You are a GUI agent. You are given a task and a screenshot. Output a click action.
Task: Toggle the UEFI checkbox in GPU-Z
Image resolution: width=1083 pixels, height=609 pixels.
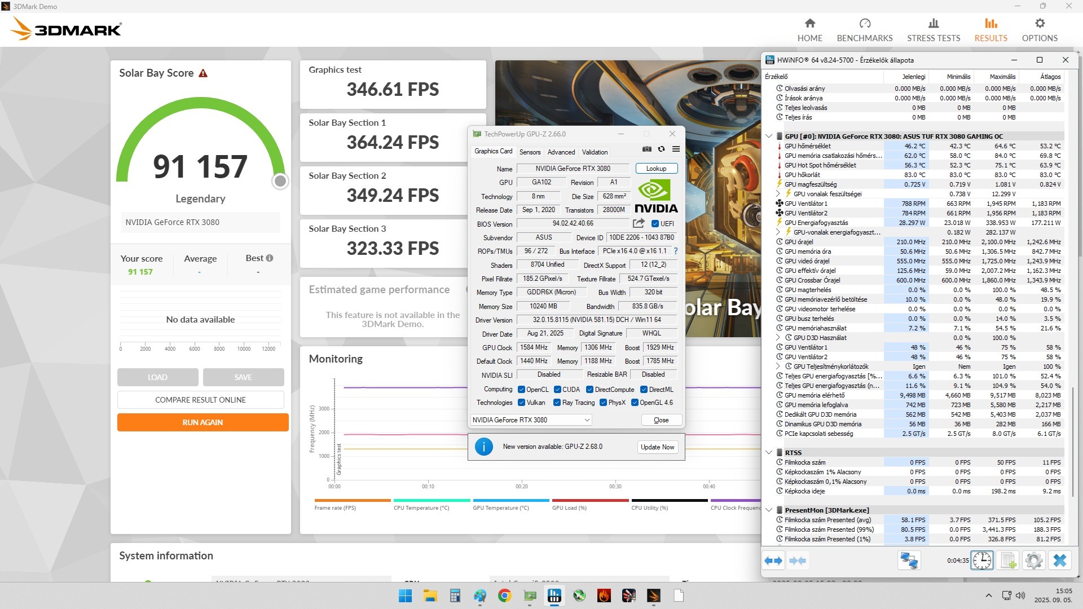(x=655, y=224)
